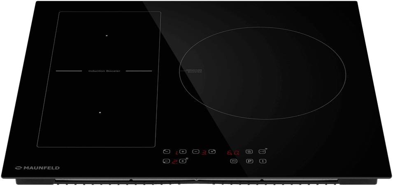Tap the key lock icon

click(x=262, y=151)
